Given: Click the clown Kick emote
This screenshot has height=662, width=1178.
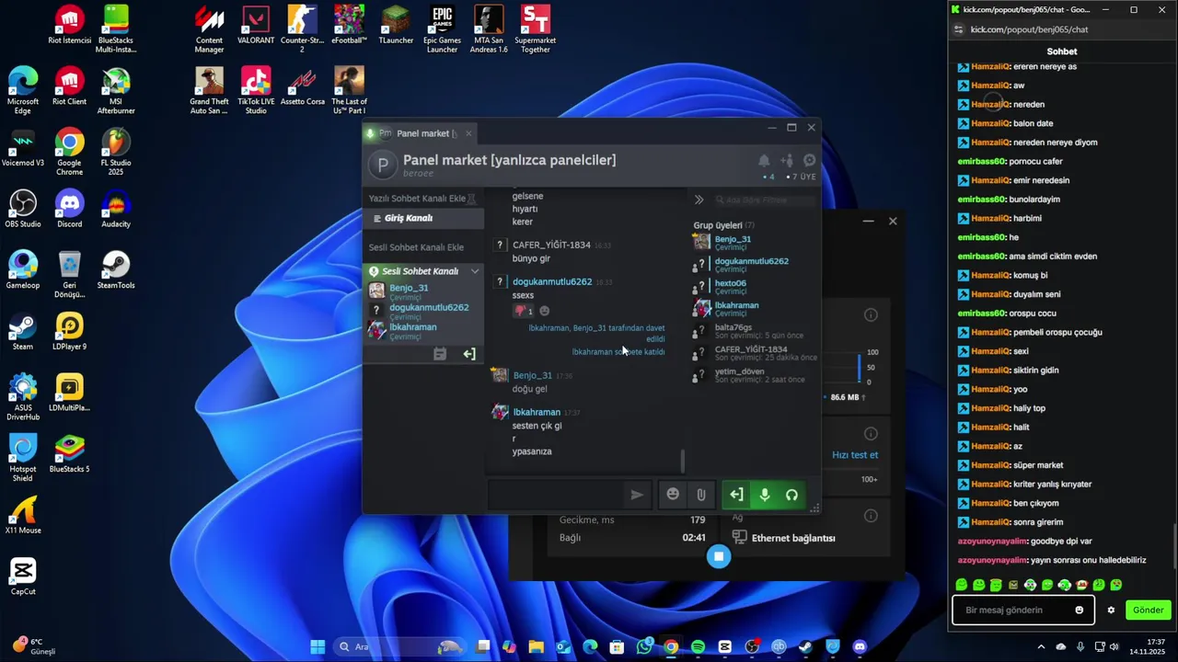Looking at the screenshot, I should click(x=1082, y=585).
